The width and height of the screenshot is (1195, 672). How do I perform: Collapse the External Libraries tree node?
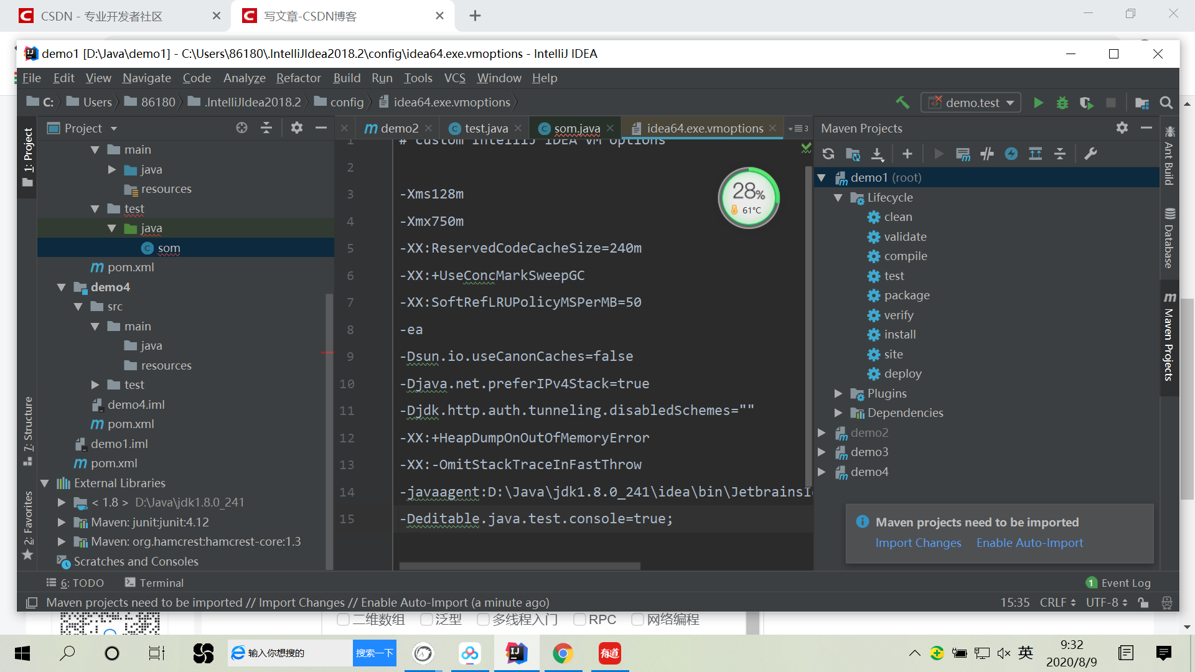click(45, 483)
